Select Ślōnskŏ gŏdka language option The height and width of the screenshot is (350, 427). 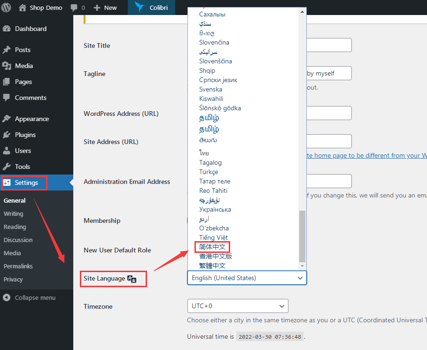tap(220, 108)
